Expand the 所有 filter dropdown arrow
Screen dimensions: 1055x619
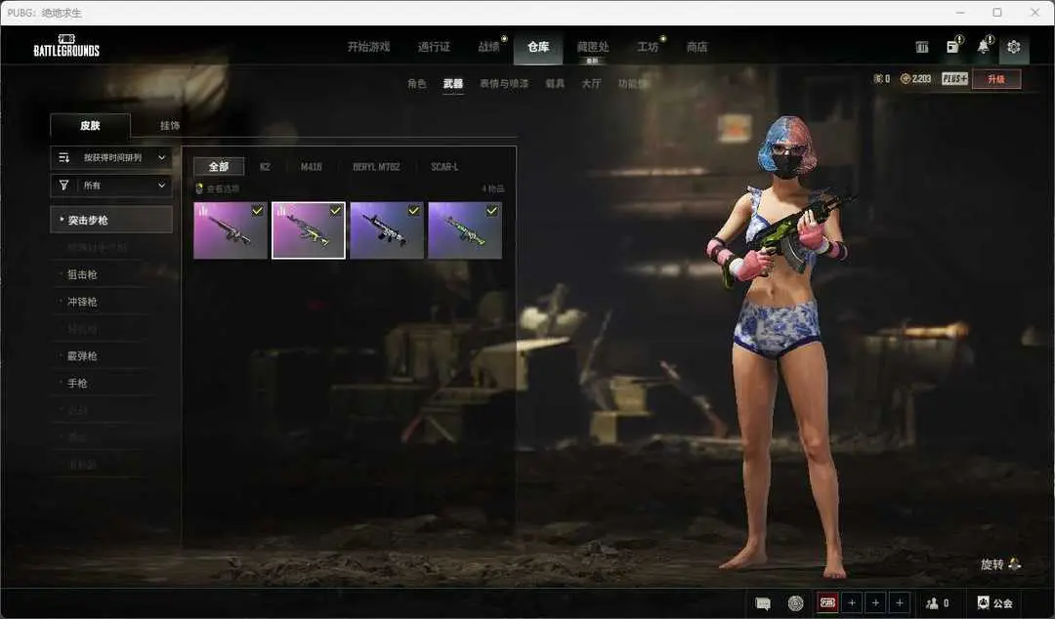pyautogui.click(x=161, y=186)
